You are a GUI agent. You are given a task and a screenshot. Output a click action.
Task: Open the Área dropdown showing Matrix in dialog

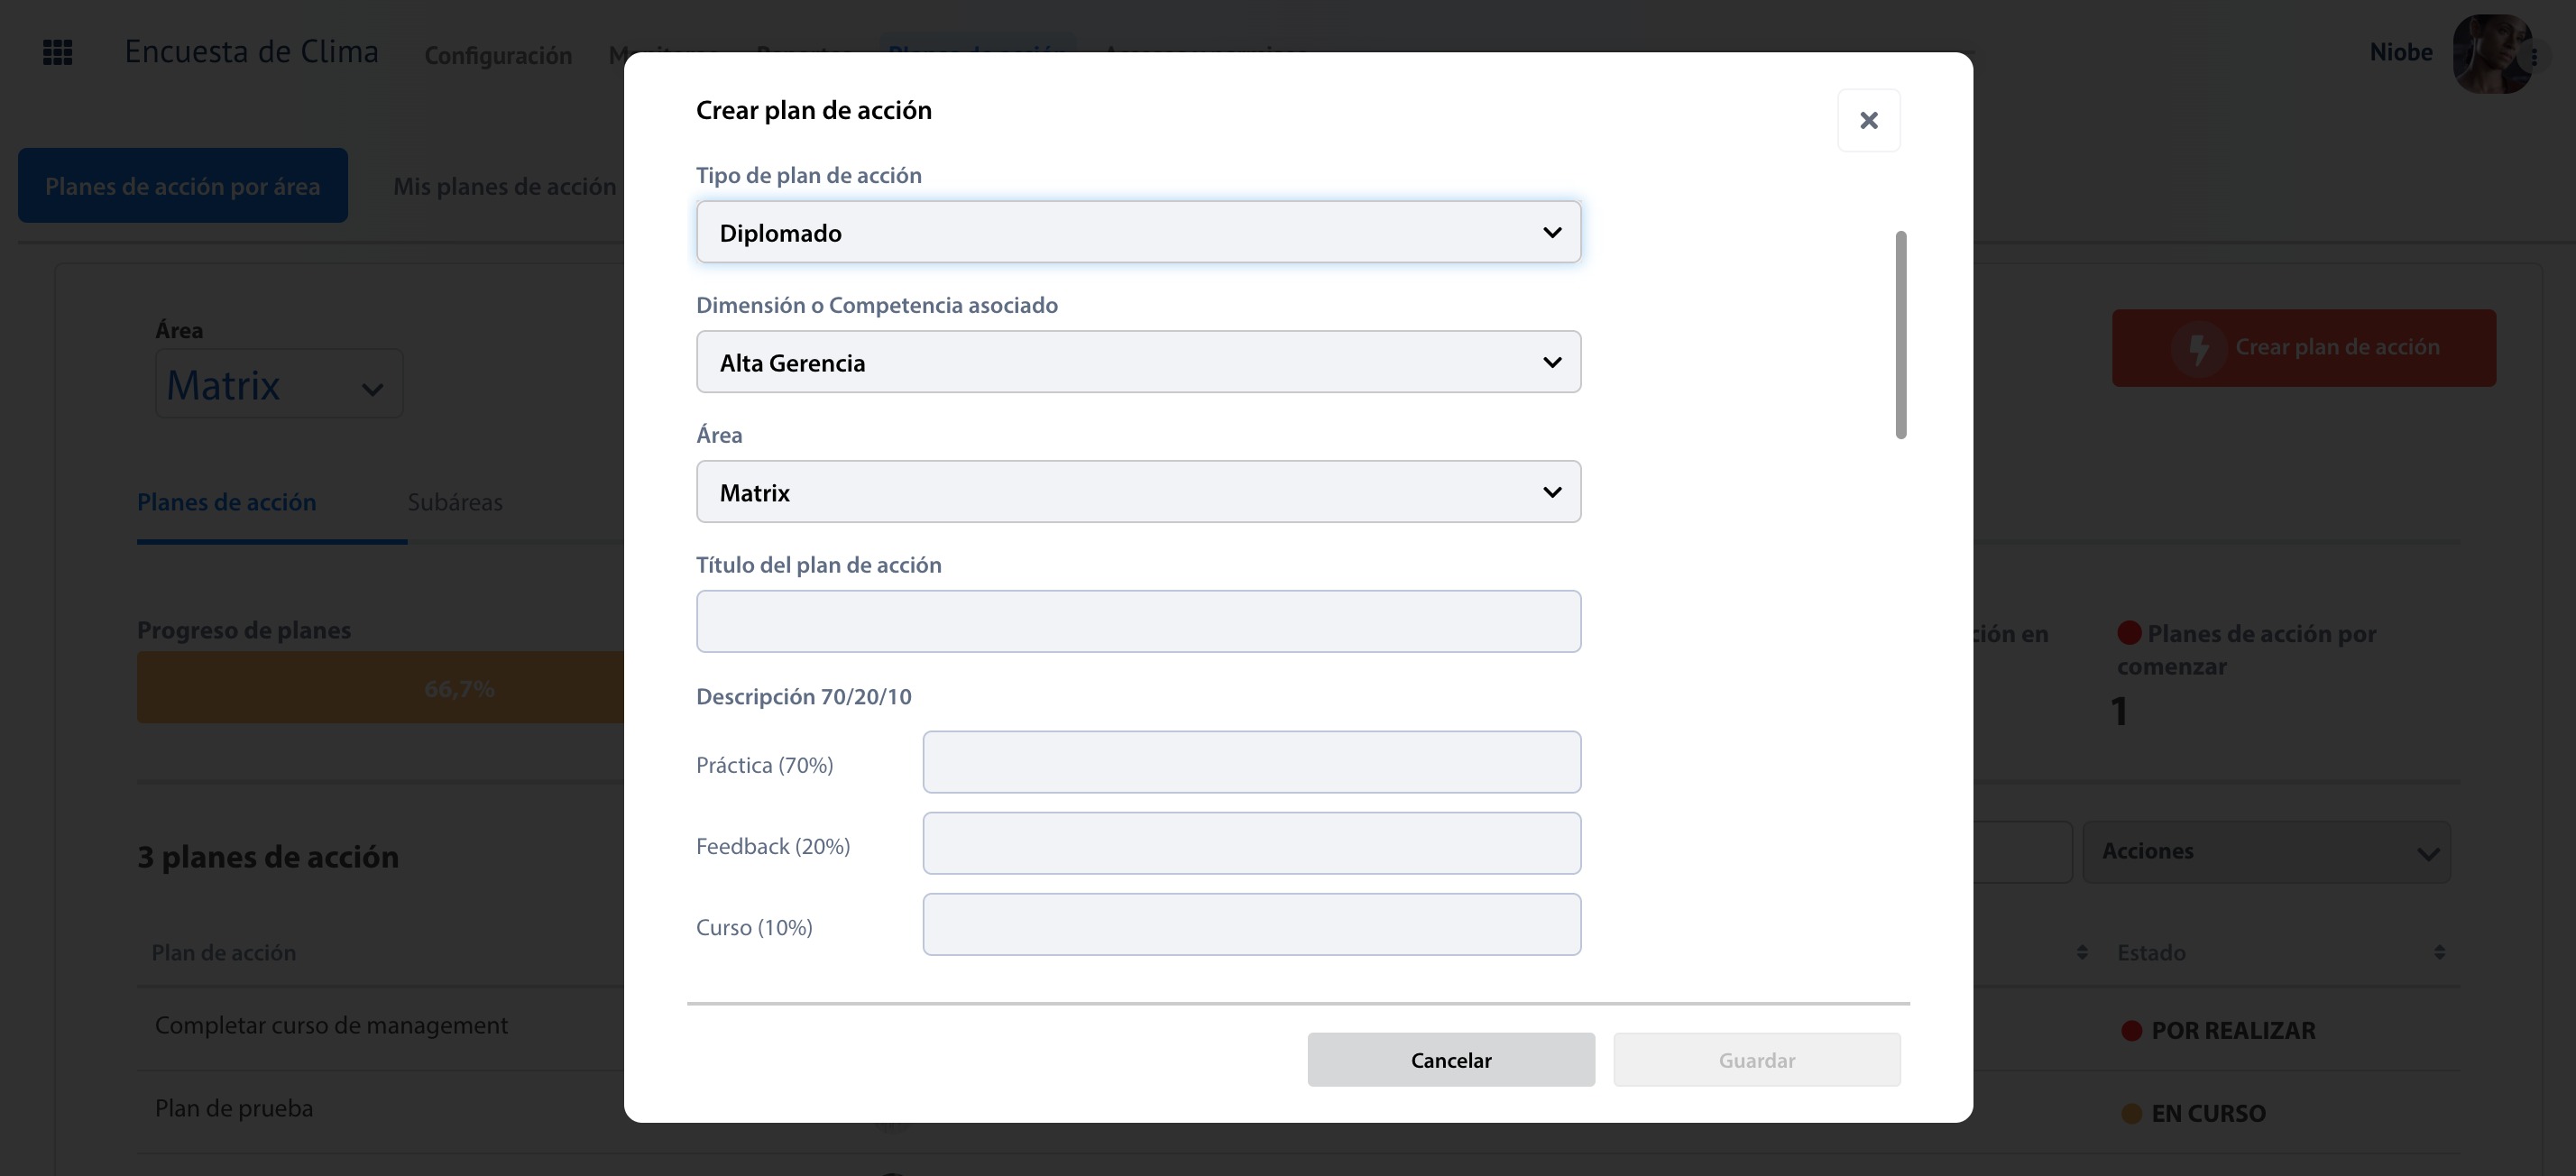(1138, 492)
